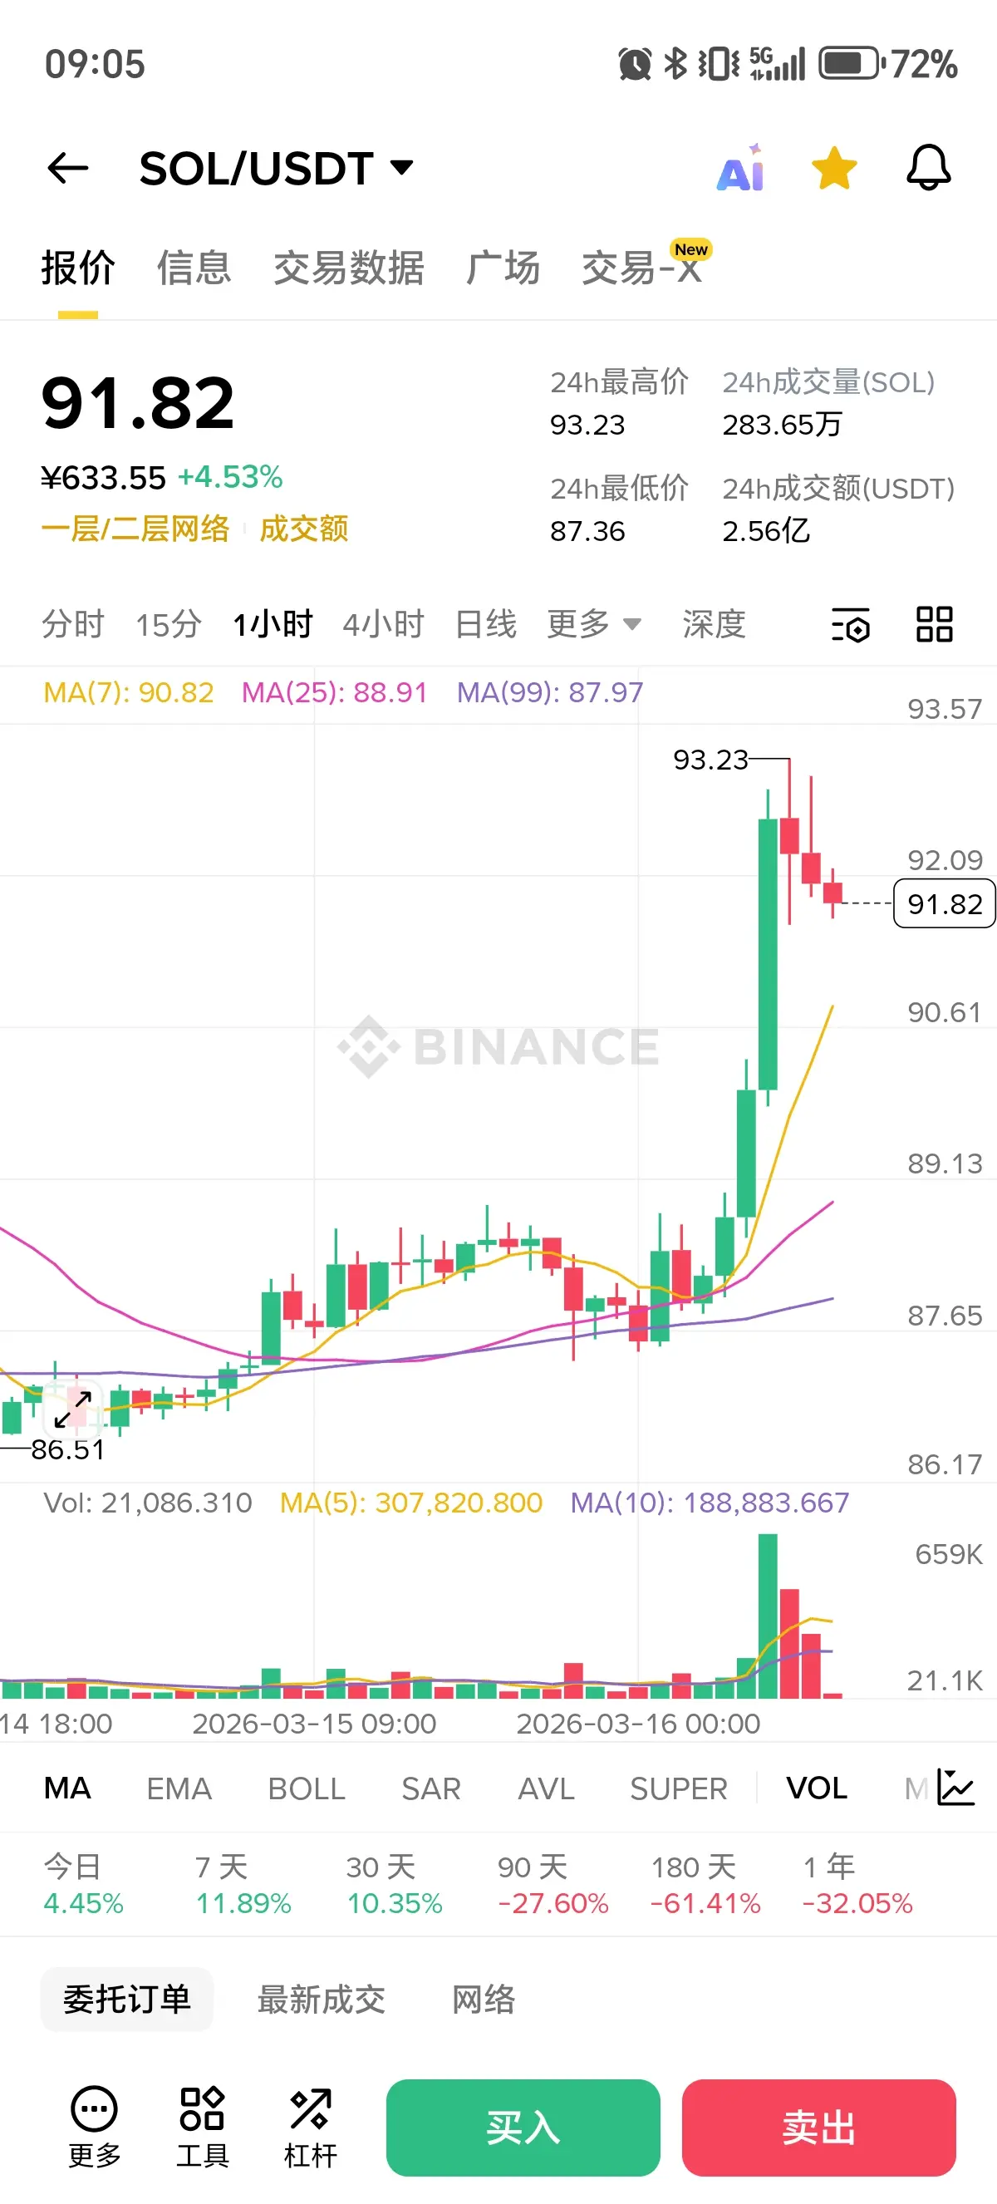997x2204 pixels.
Task: Open the 工具 tools icon
Action: (203, 2127)
